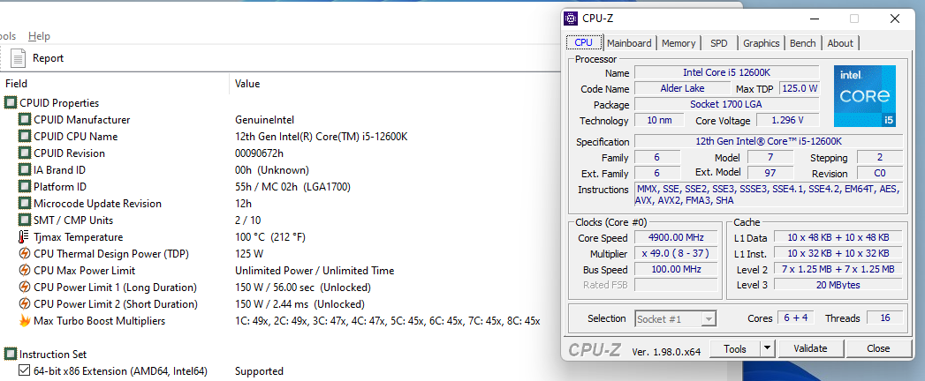
Task: Expand the Tools button dropdown arrow
Action: (x=767, y=348)
